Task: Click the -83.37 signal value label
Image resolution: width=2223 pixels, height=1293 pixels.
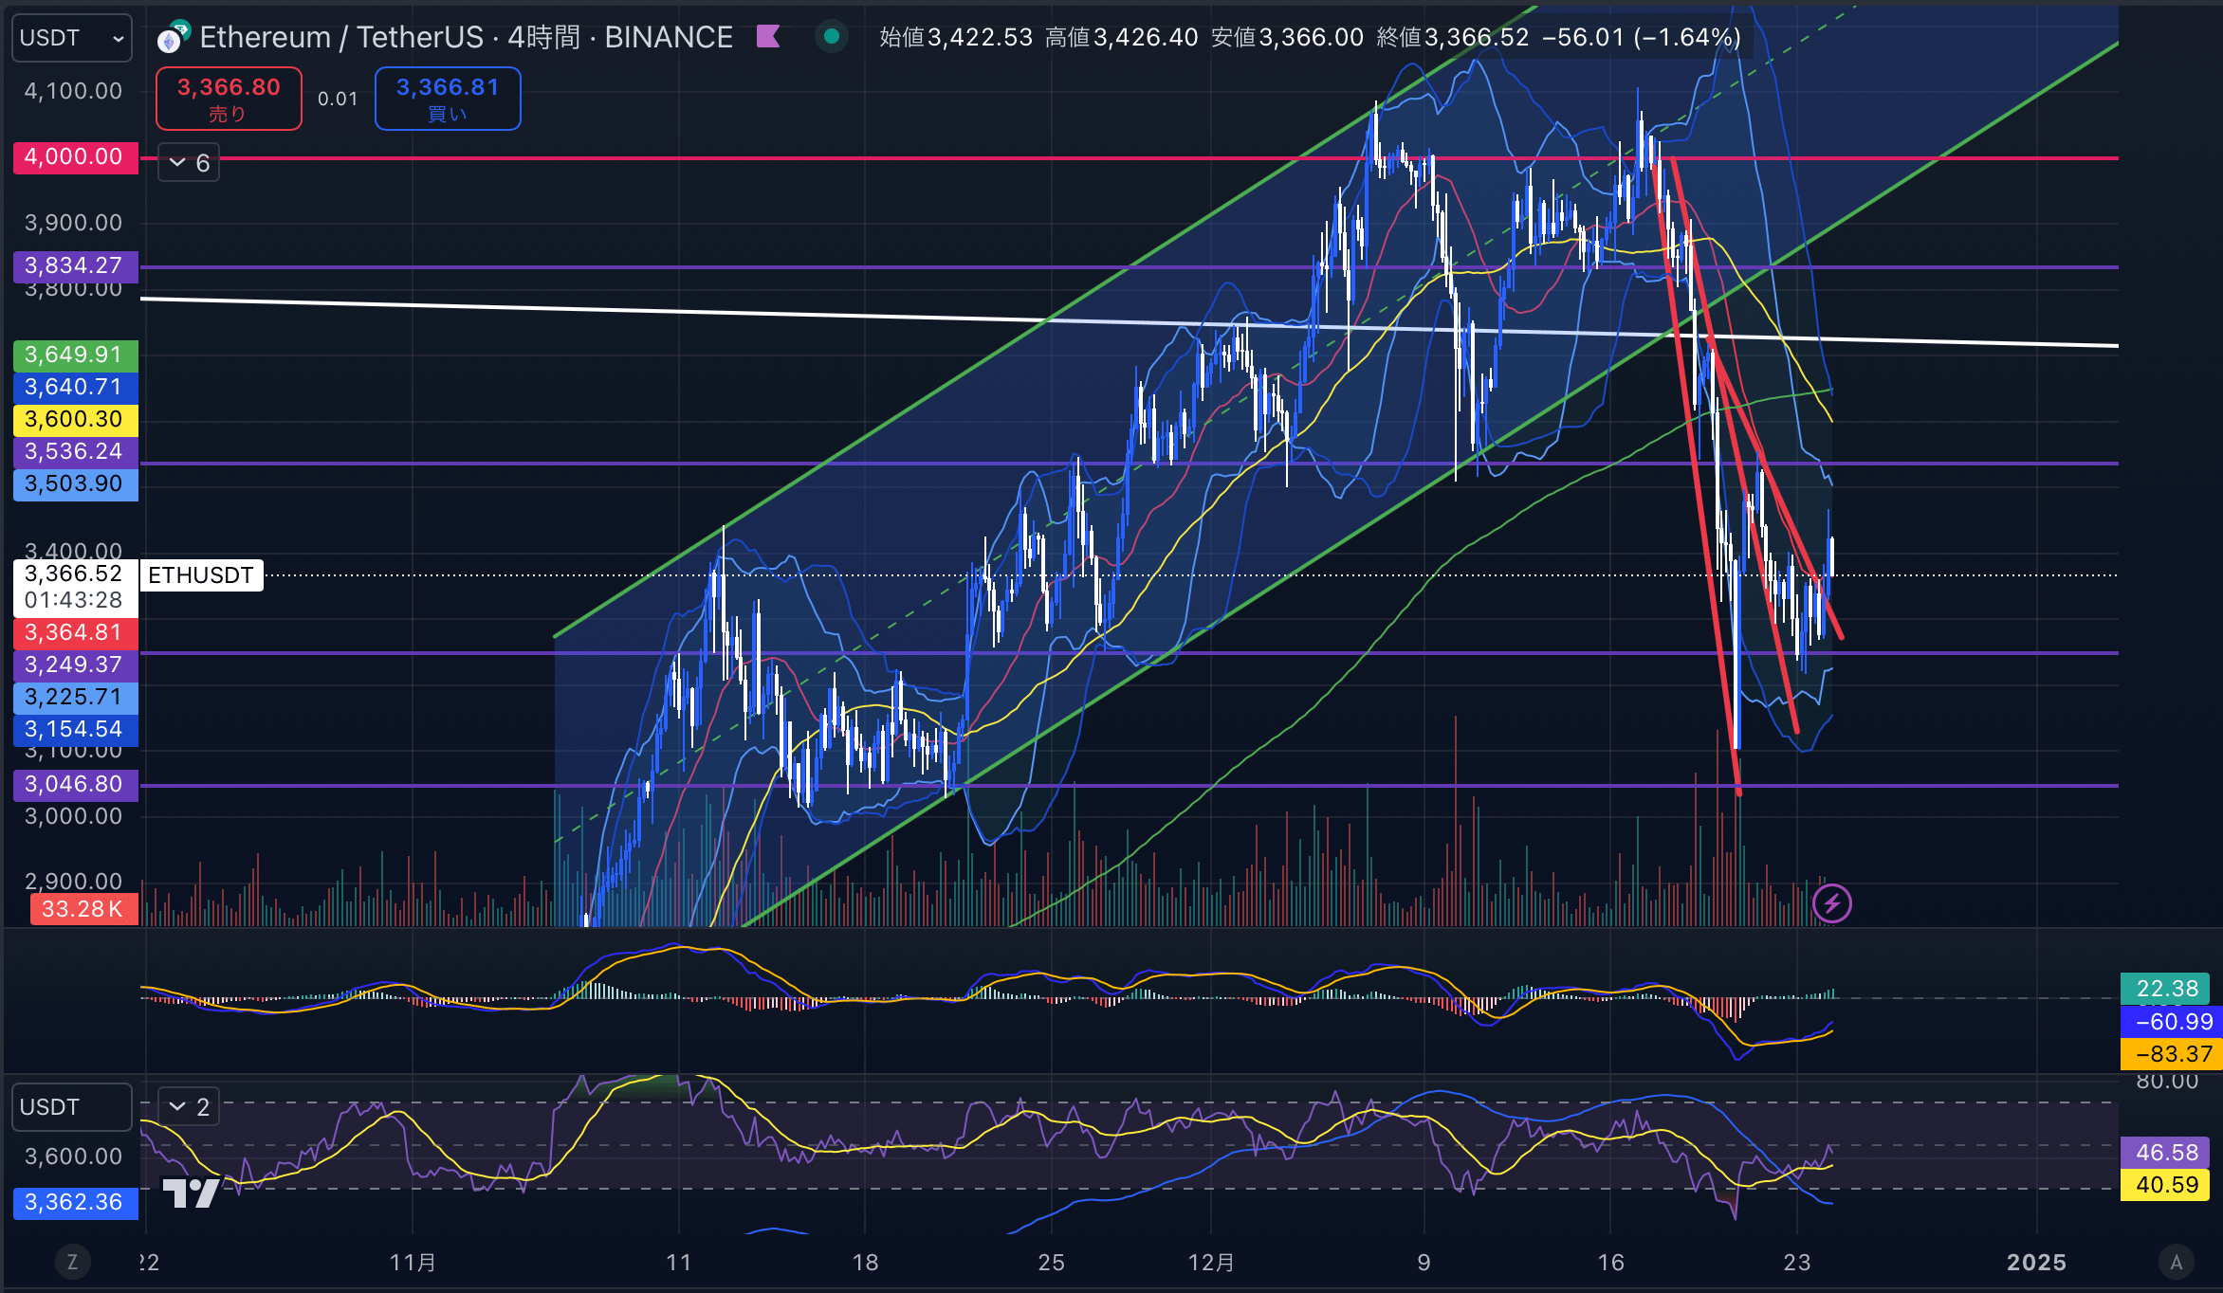Action: (x=2172, y=1054)
